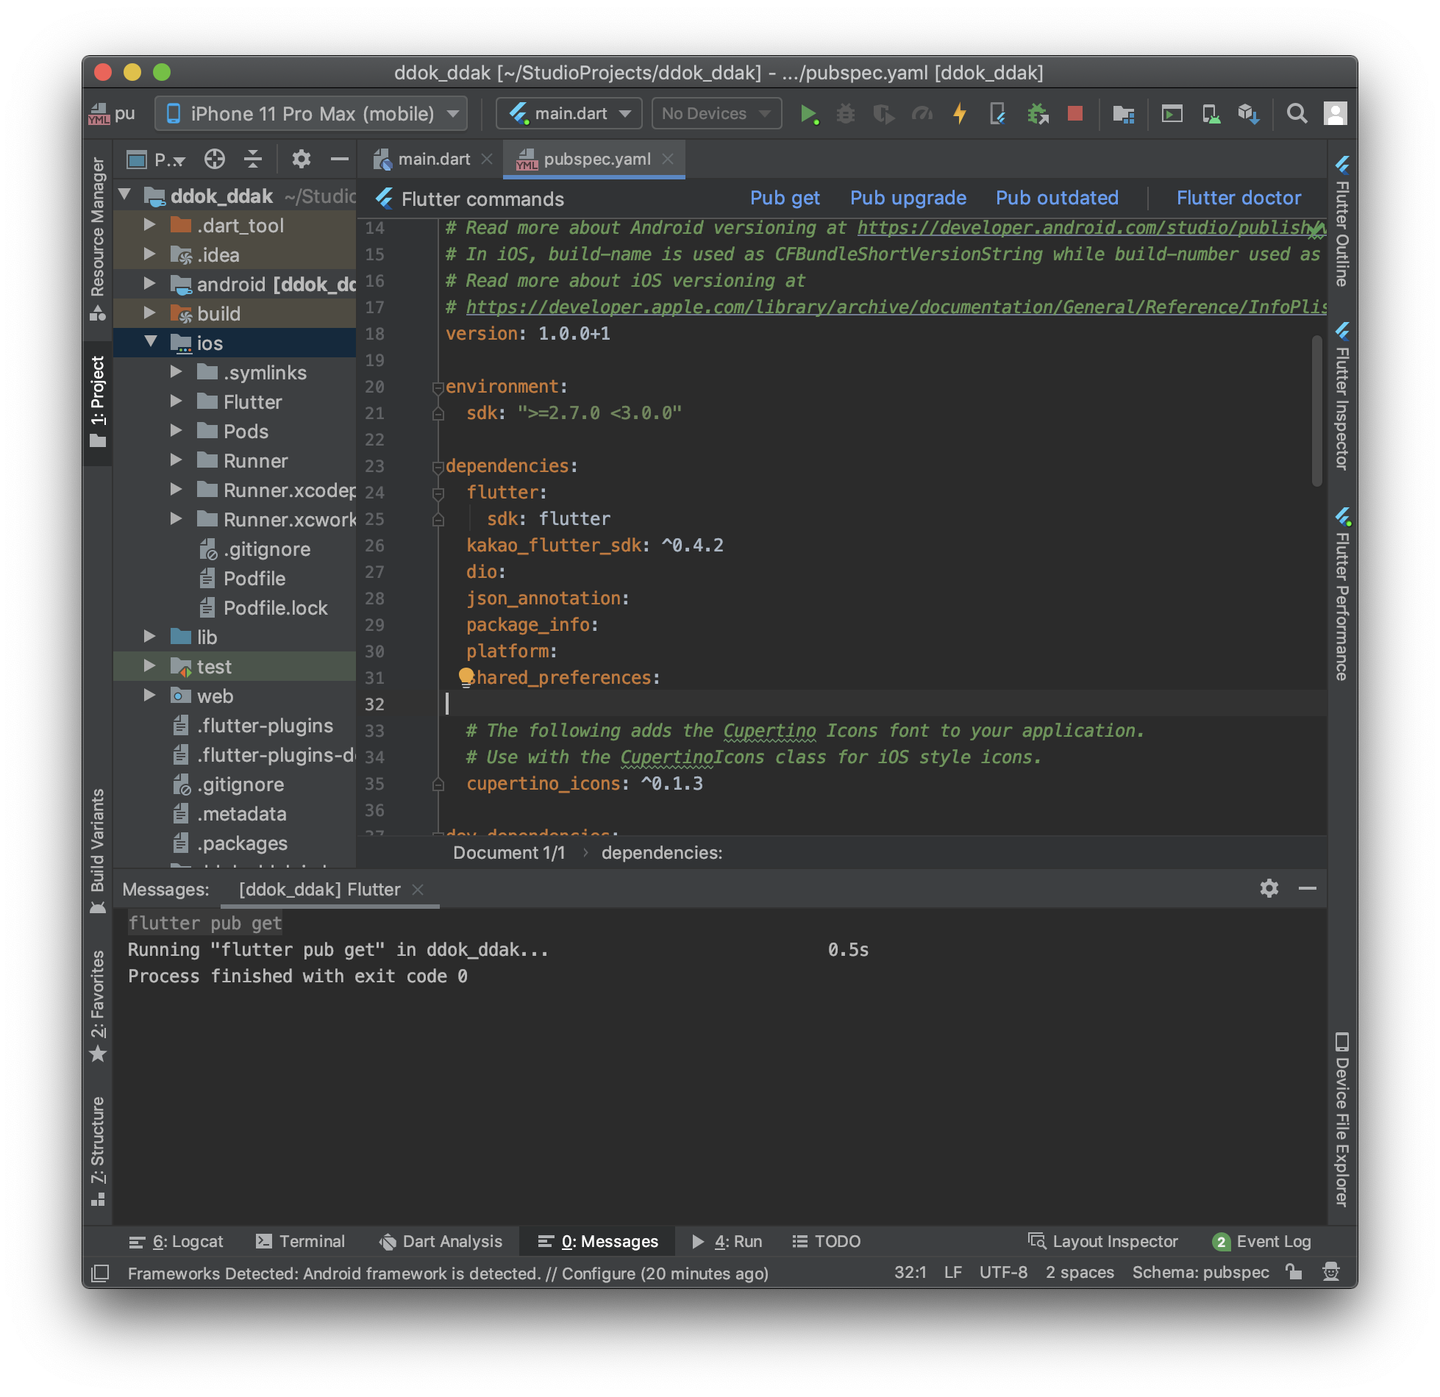Open the iPhone 11 Pro Max device dropdown
Image resolution: width=1440 pixels, height=1397 pixels.
[x=310, y=114]
